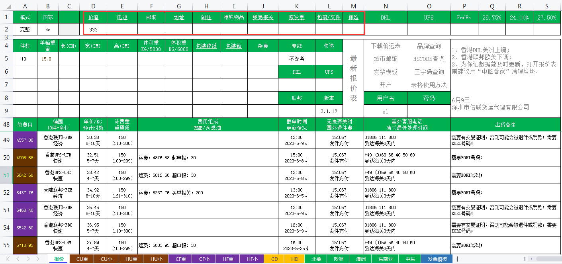Click the green UPS button under 快递
Screen dimensions: 562x264
[x=329, y=72]
